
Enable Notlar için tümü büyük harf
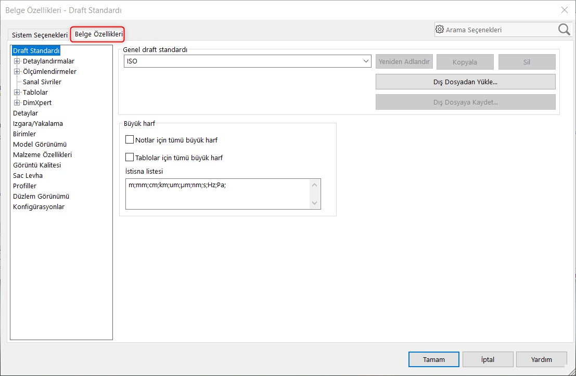pos(130,139)
